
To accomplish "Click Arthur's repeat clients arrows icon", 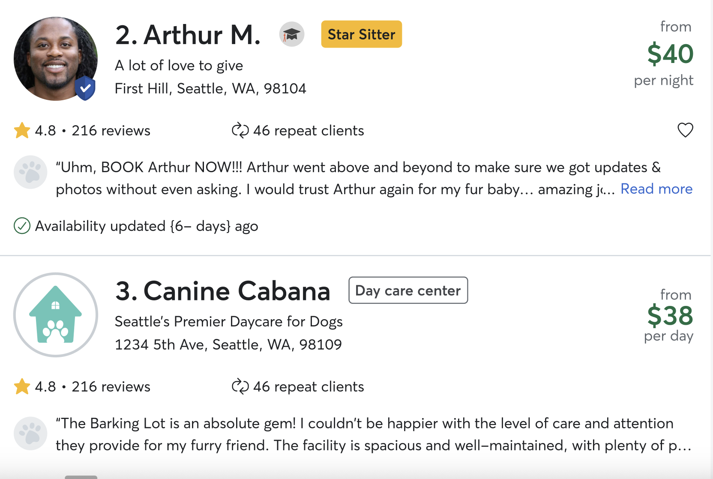I will pyautogui.click(x=240, y=130).
